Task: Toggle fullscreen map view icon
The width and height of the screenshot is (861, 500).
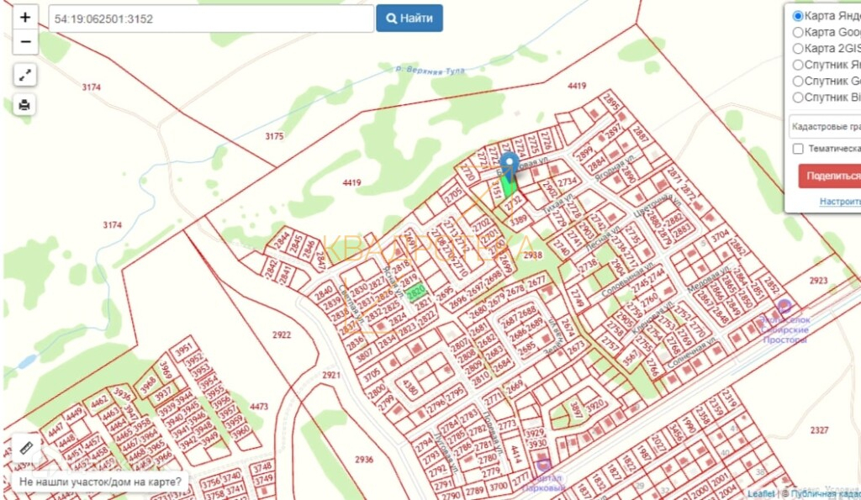Action: (24, 75)
